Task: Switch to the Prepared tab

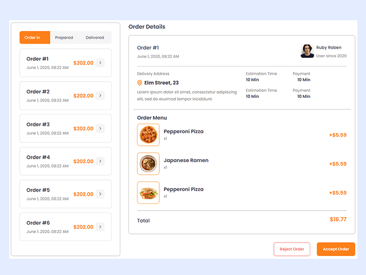Action: [x=64, y=38]
